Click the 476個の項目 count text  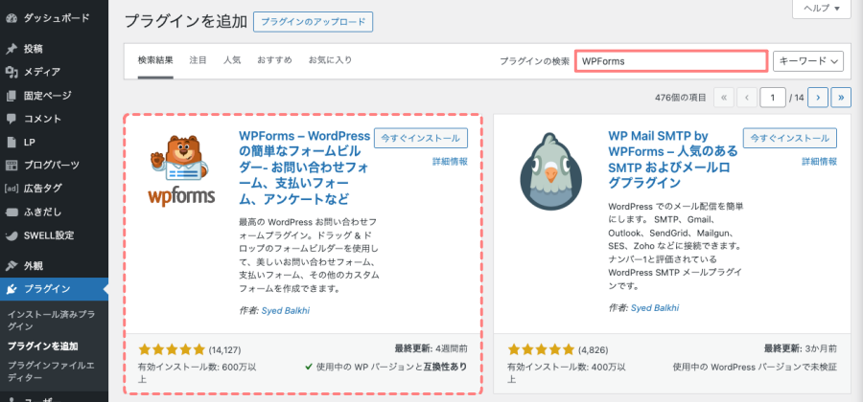click(x=680, y=98)
